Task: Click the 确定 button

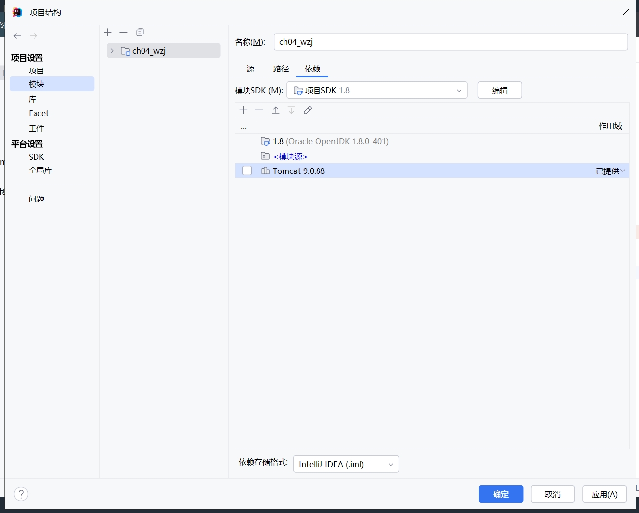Action: 500,494
